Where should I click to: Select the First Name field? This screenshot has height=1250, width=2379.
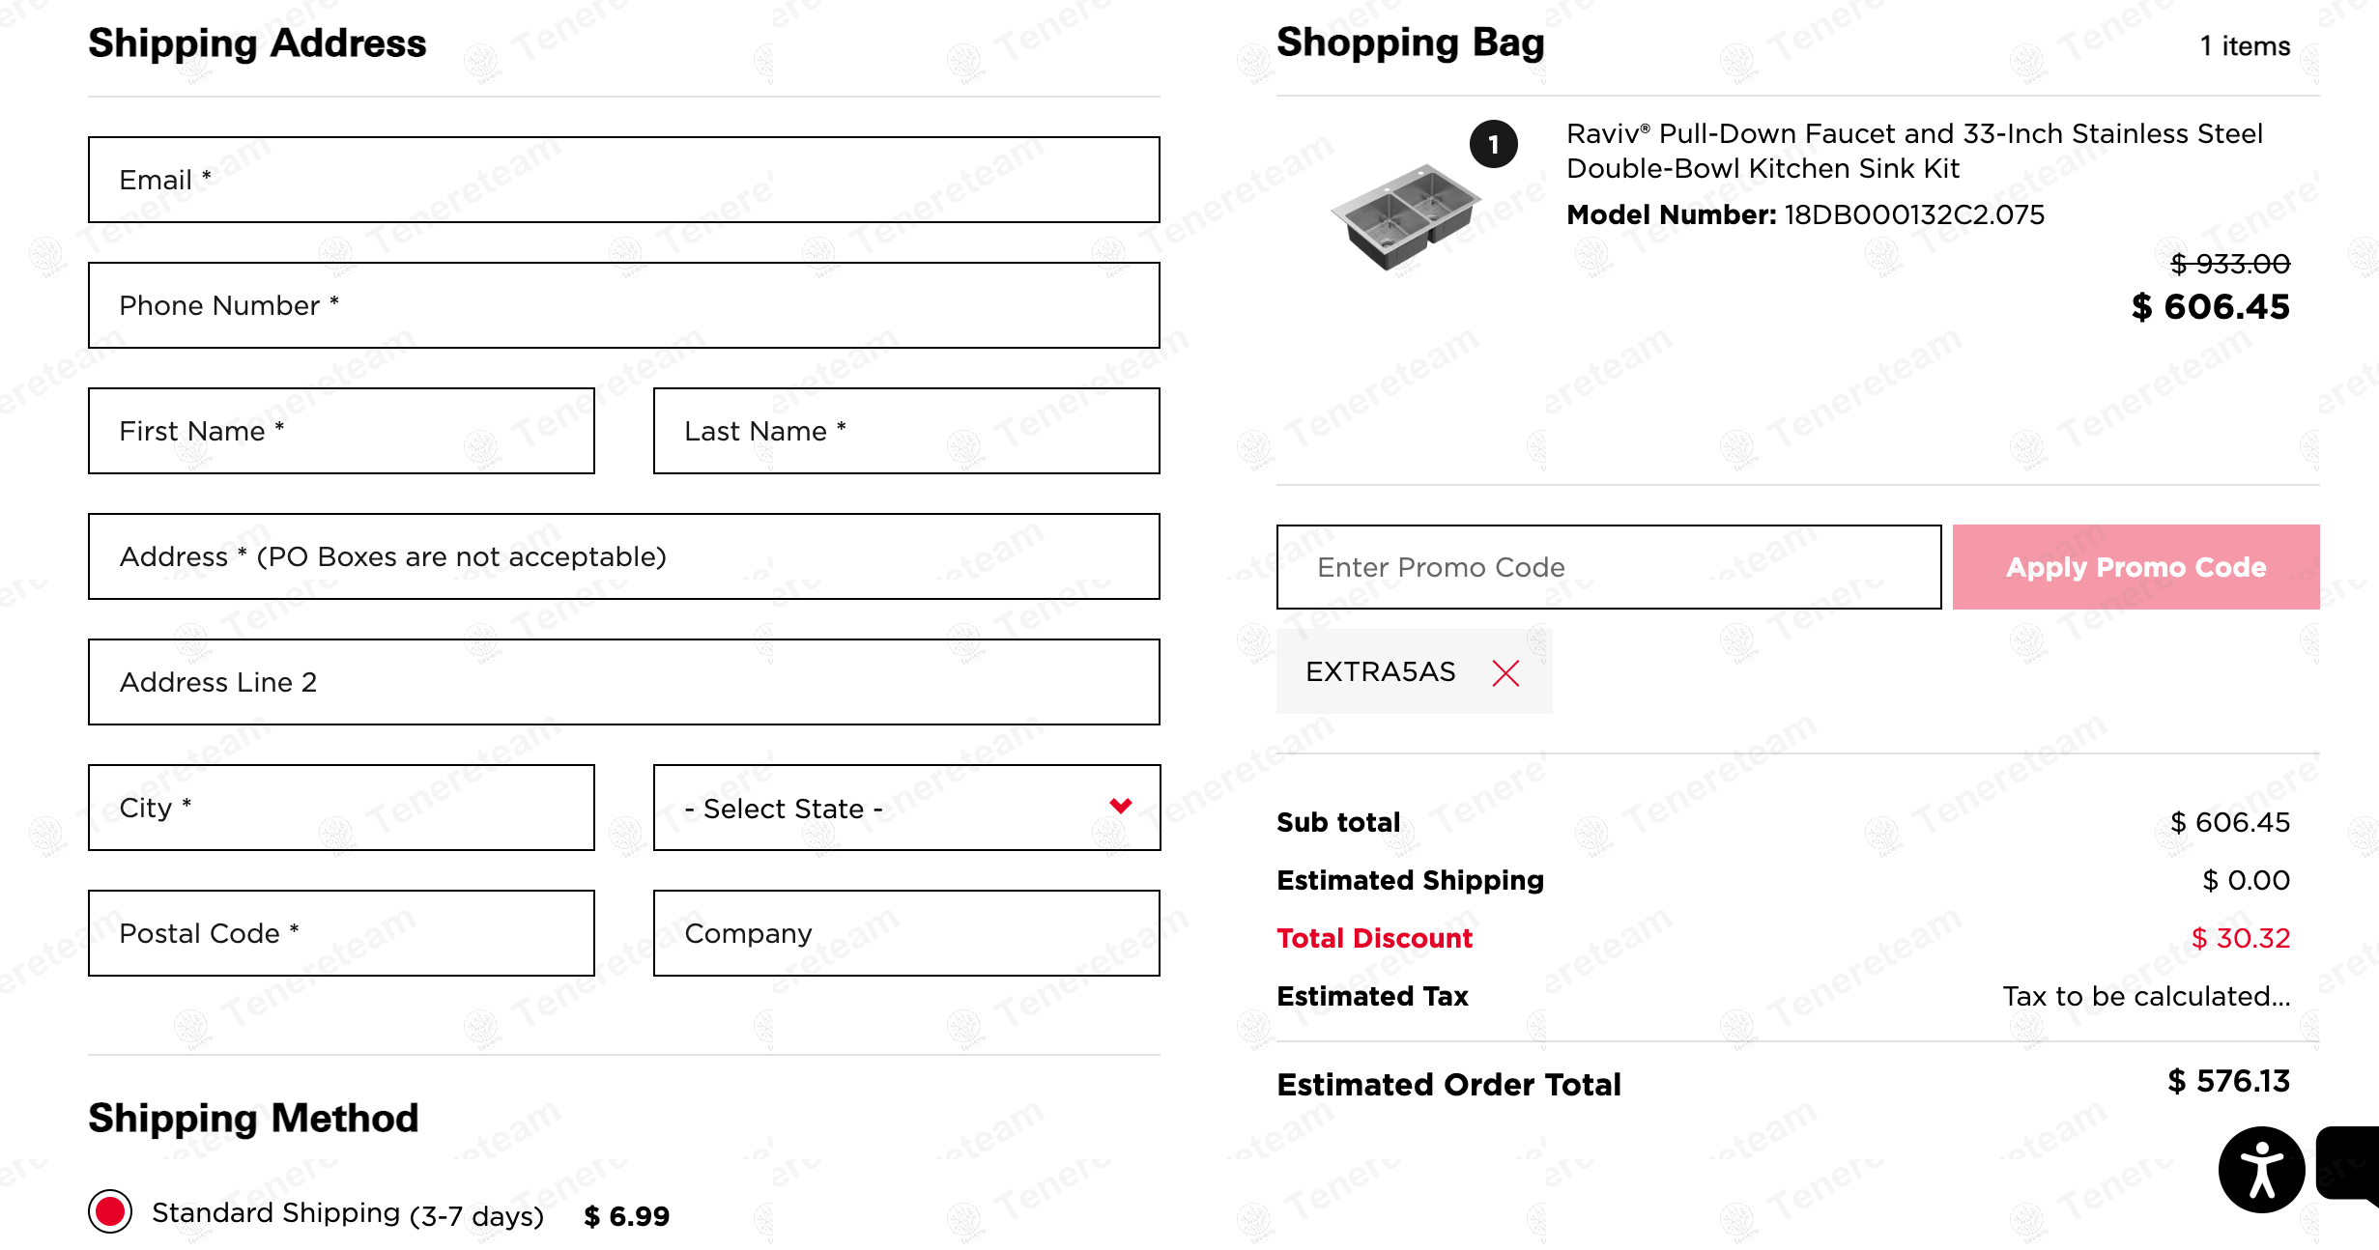tap(341, 431)
